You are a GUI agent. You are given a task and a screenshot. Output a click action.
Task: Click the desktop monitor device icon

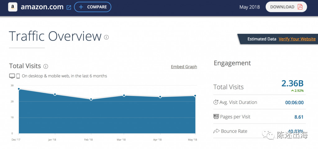tap(12, 76)
